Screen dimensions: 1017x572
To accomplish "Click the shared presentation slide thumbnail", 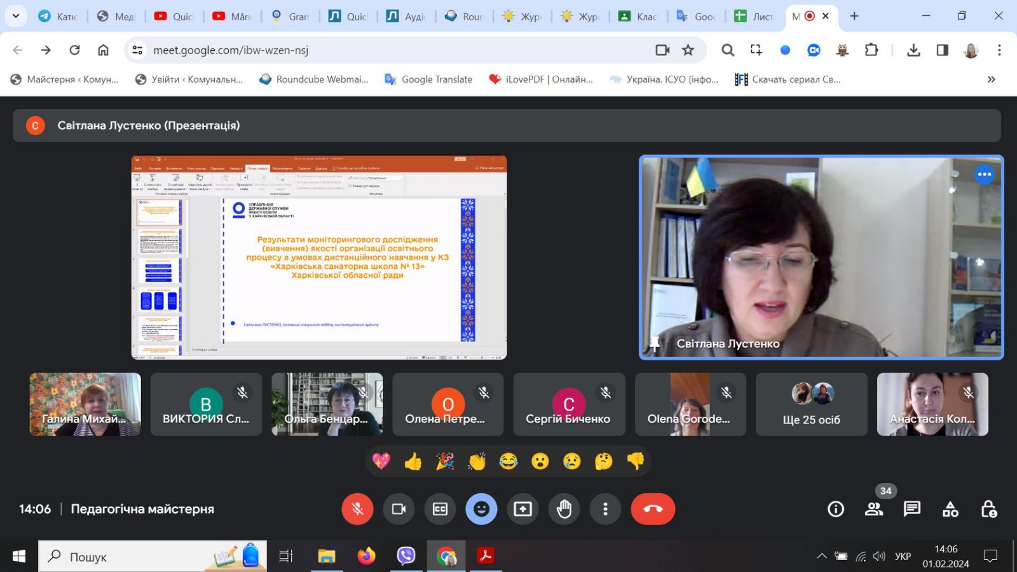I will click(319, 257).
